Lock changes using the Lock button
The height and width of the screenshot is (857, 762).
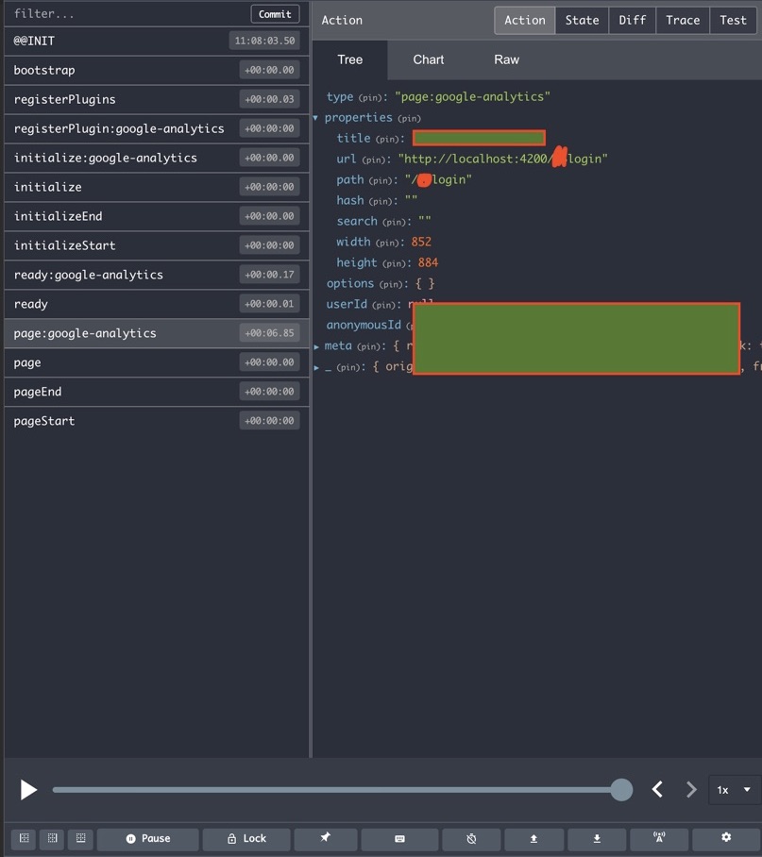(x=246, y=838)
